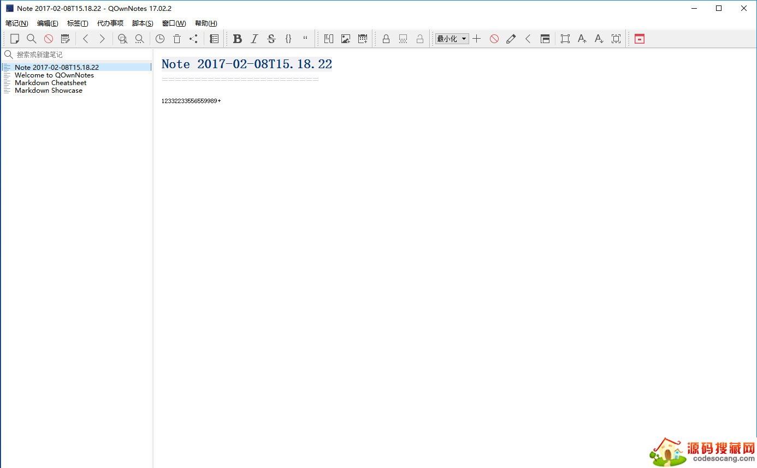This screenshot has width=757, height=468.
Task: Insert current date and time icon
Action: click(x=363, y=39)
